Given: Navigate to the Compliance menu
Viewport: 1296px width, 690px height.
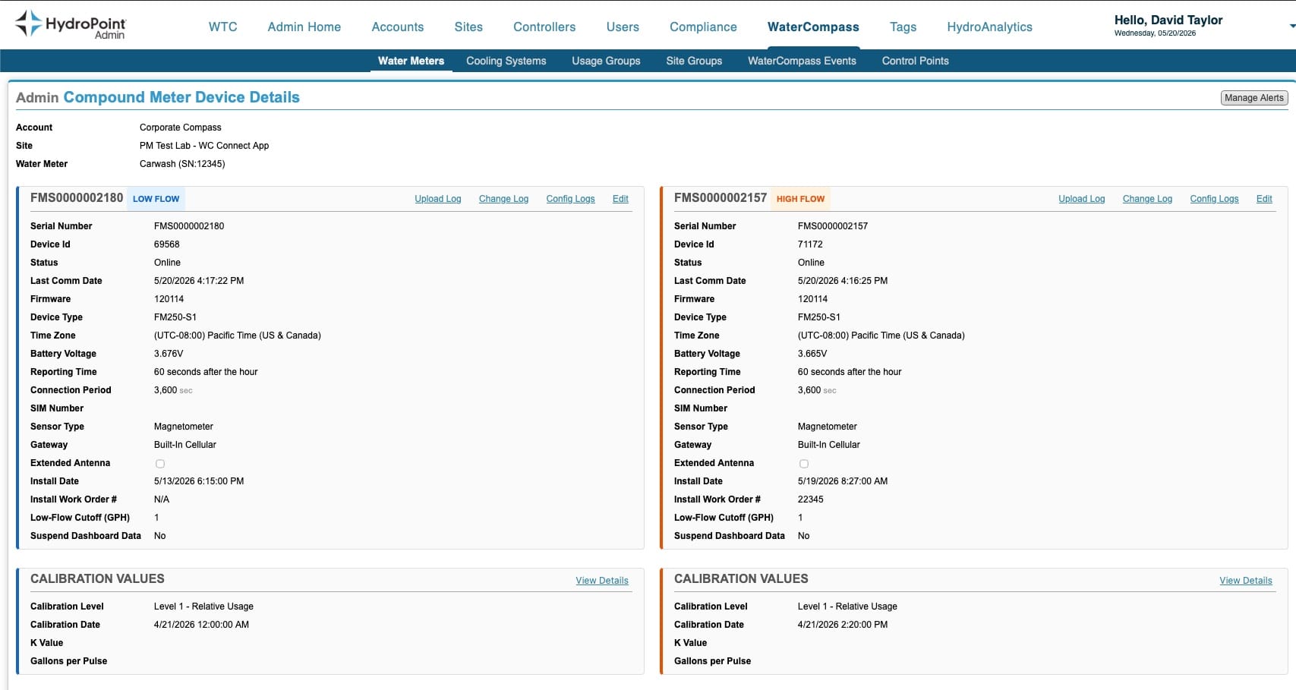Looking at the screenshot, I should pyautogui.click(x=703, y=27).
